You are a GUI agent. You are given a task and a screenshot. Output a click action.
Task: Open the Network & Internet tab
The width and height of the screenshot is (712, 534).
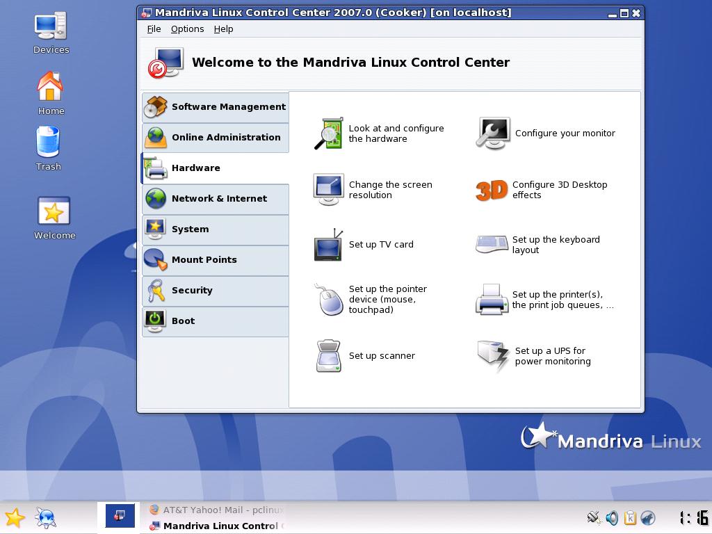point(216,199)
